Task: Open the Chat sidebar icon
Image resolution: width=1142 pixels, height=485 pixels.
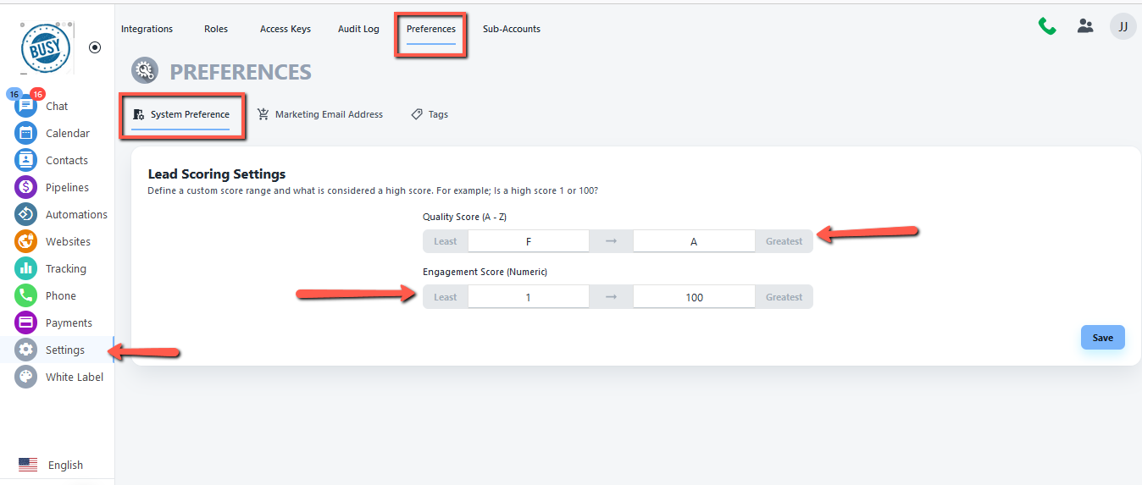Action: 26,107
